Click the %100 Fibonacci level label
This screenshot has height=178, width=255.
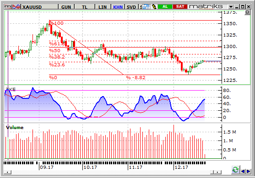click(56, 23)
